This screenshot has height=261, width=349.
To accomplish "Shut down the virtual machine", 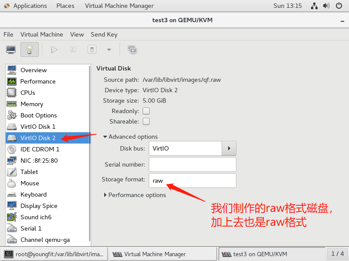I will 92,50.
